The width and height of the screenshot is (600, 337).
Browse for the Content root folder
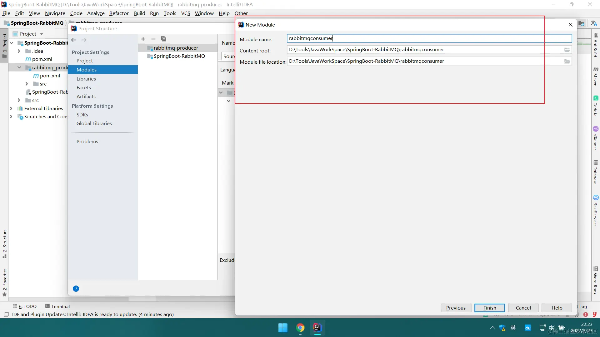point(567,50)
